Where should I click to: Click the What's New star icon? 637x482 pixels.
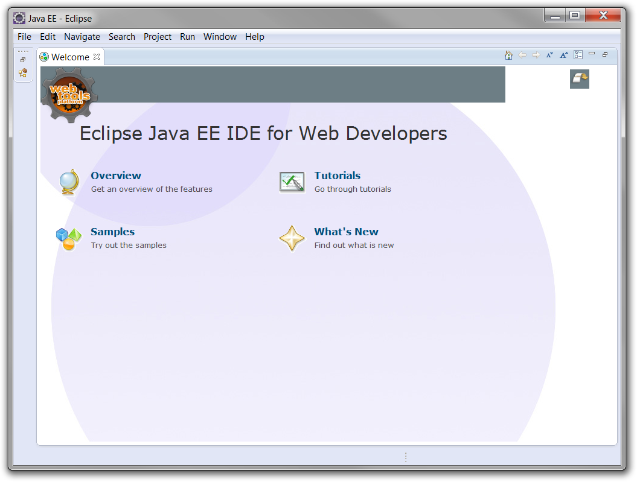coord(292,238)
